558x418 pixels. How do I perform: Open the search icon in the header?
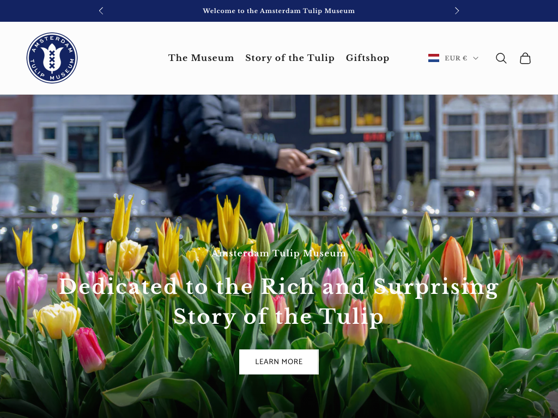pos(501,58)
